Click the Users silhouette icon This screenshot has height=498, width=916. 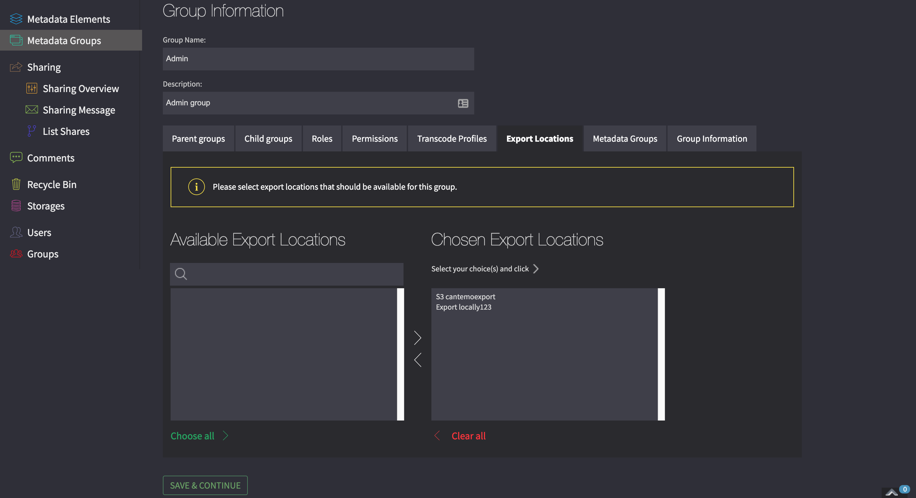16,232
